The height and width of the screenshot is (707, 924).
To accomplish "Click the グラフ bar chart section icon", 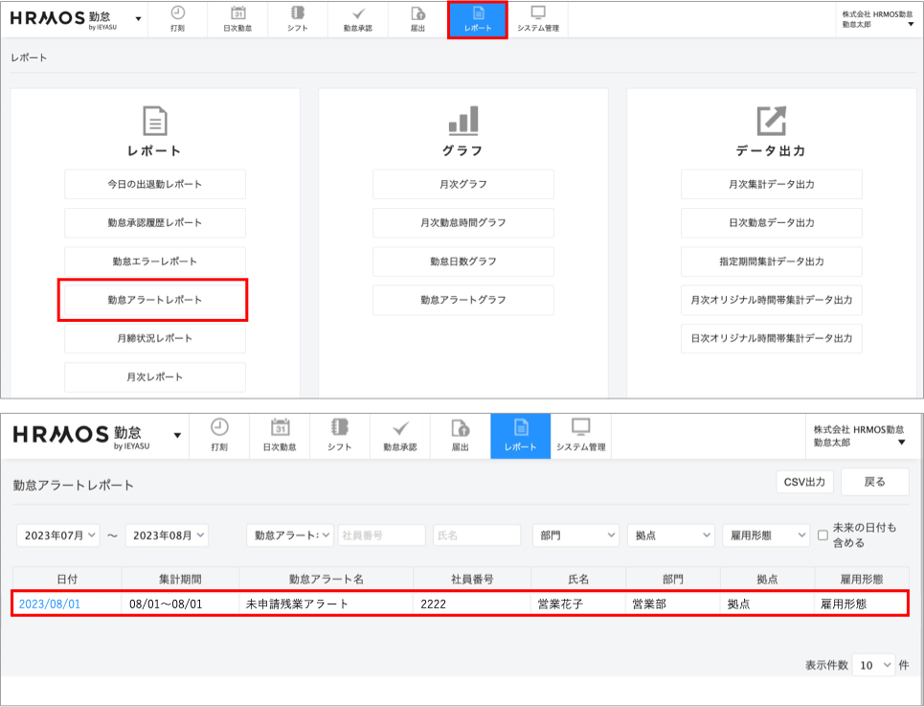I will click(x=462, y=121).
